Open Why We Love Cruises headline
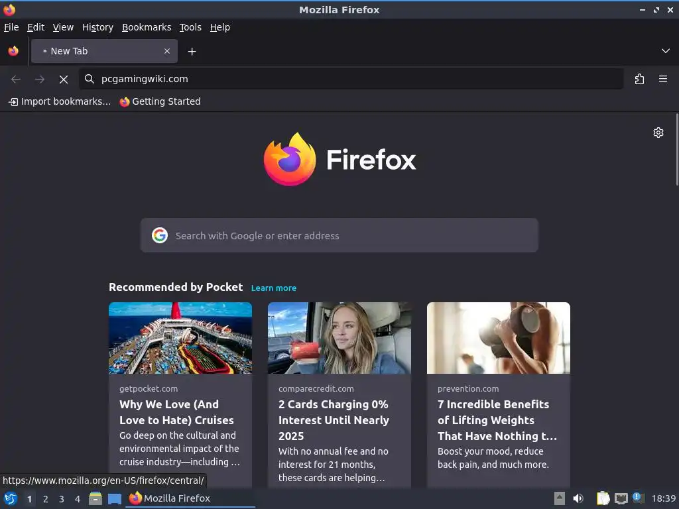 [x=176, y=412]
